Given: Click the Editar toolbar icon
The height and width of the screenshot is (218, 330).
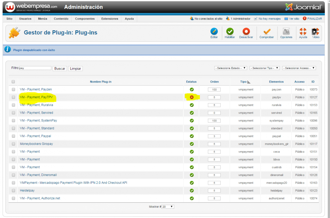Looking at the screenshot, I should pos(214,31).
